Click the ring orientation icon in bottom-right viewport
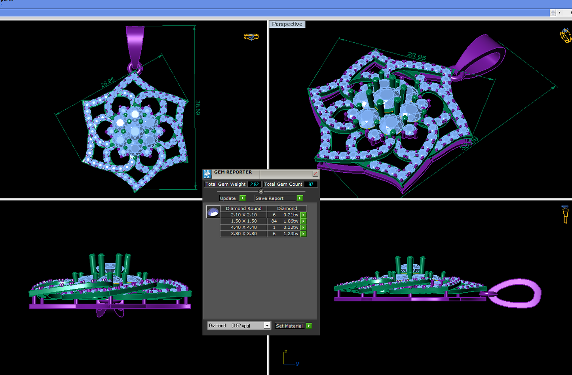 pos(565,214)
